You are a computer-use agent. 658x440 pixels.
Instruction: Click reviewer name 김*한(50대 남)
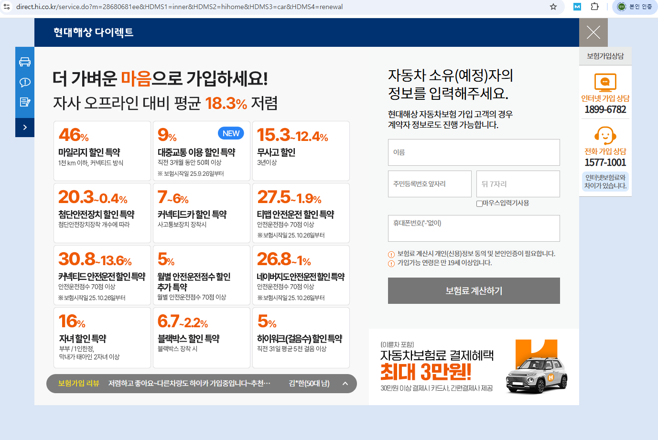309,383
